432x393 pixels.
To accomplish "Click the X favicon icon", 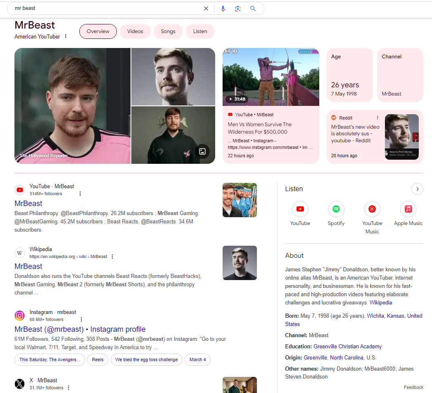I will click(19, 384).
